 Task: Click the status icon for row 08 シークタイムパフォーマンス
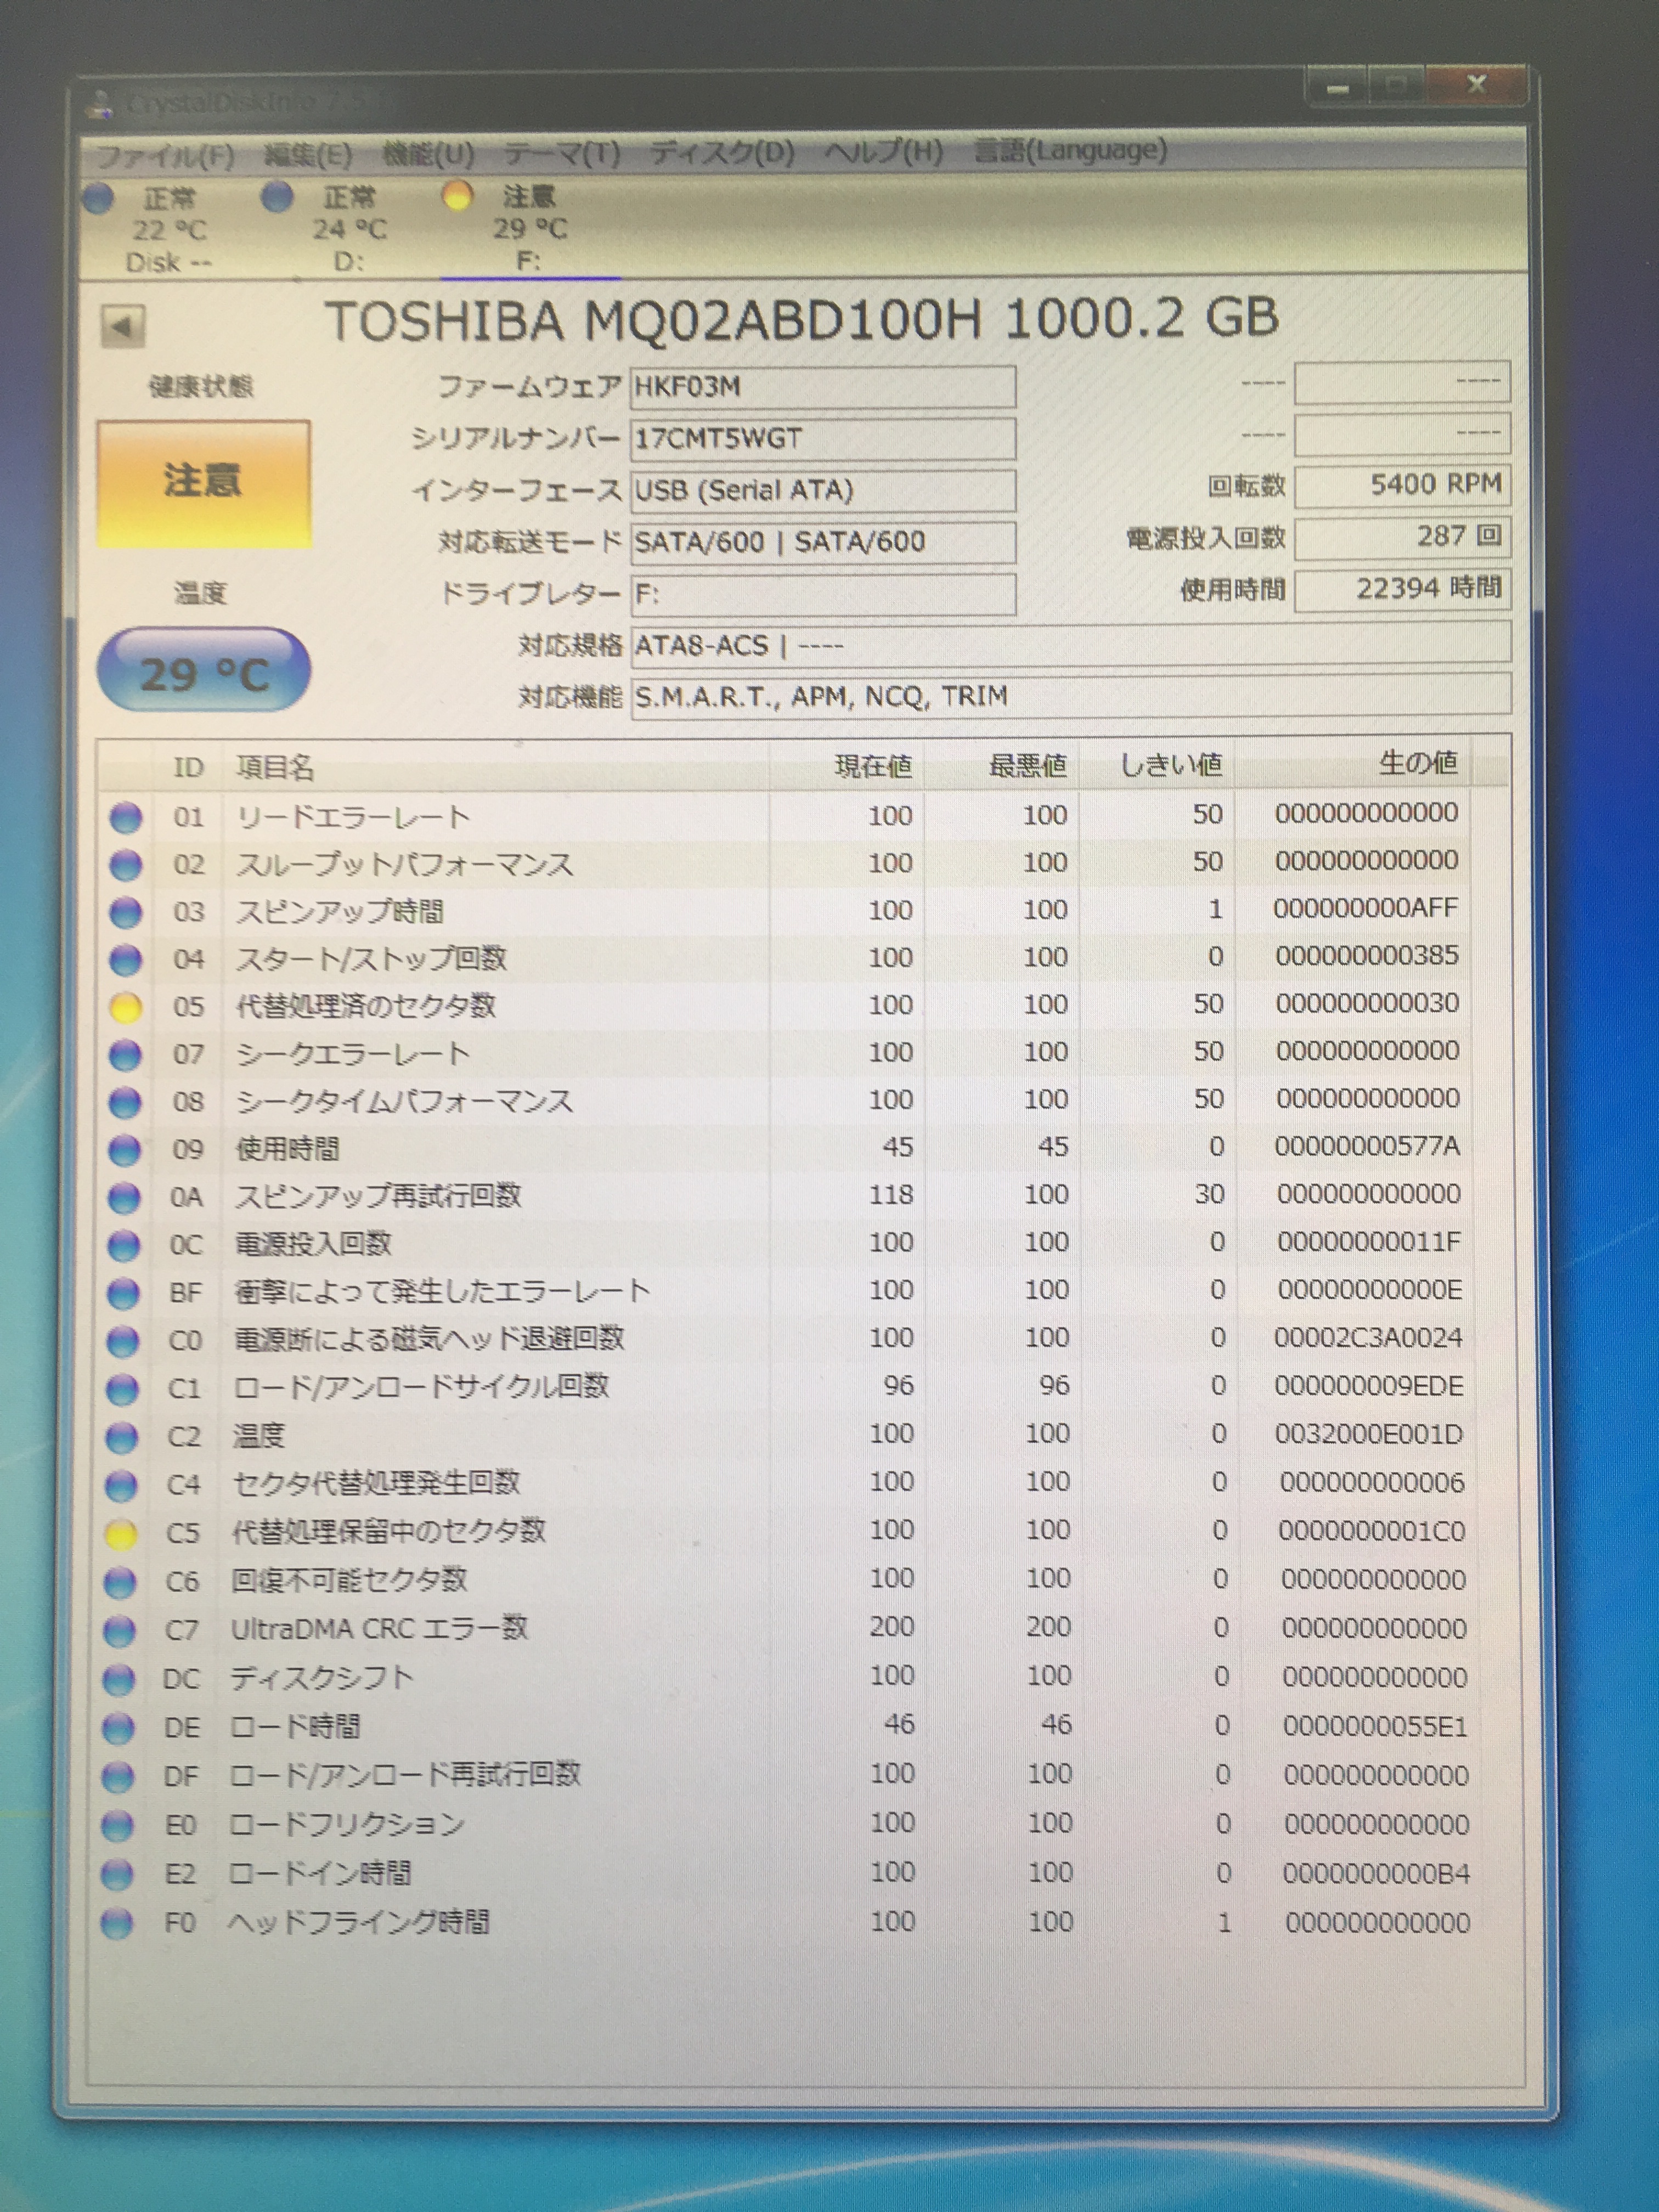point(124,1102)
